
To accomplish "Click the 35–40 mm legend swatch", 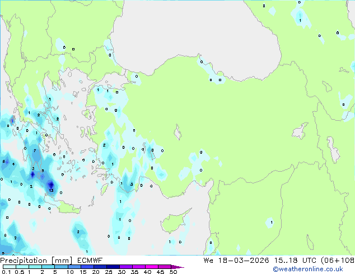I will coord(139,267).
